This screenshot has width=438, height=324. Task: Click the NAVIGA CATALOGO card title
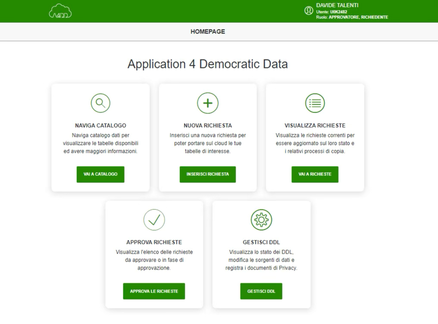pos(100,125)
